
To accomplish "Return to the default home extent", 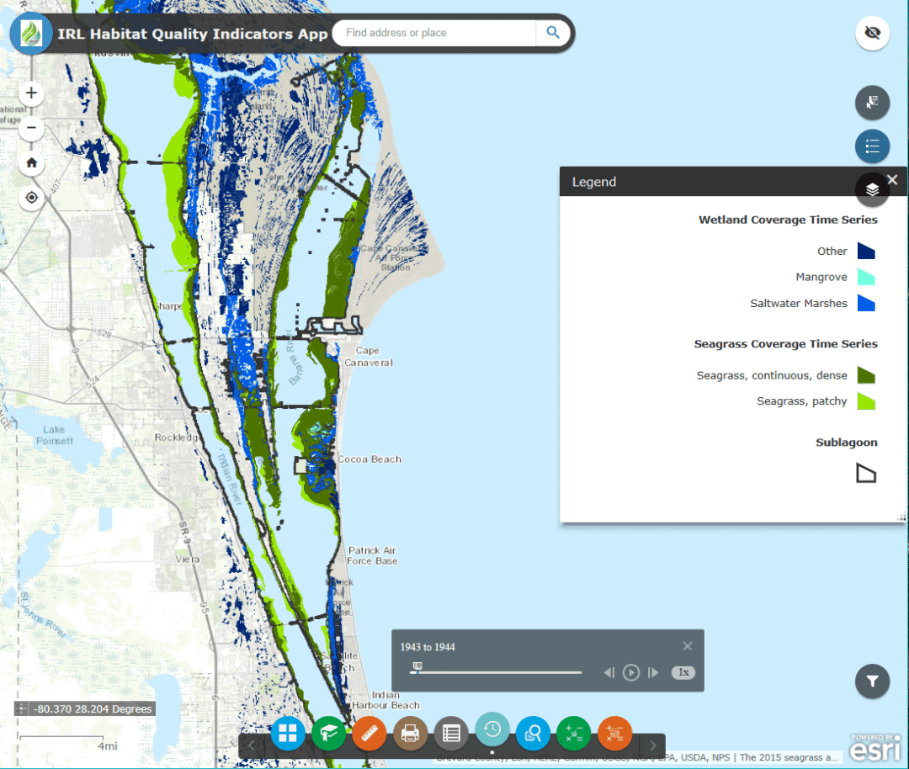I will point(31,163).
